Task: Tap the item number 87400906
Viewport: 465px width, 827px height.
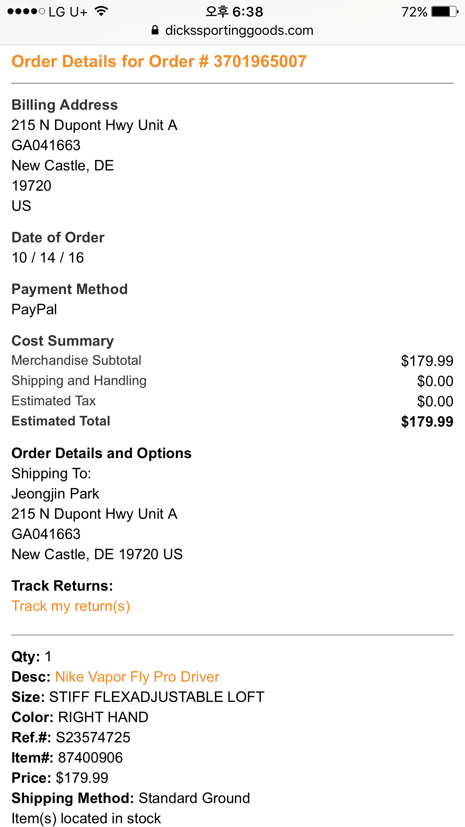Action: (91, 758)
